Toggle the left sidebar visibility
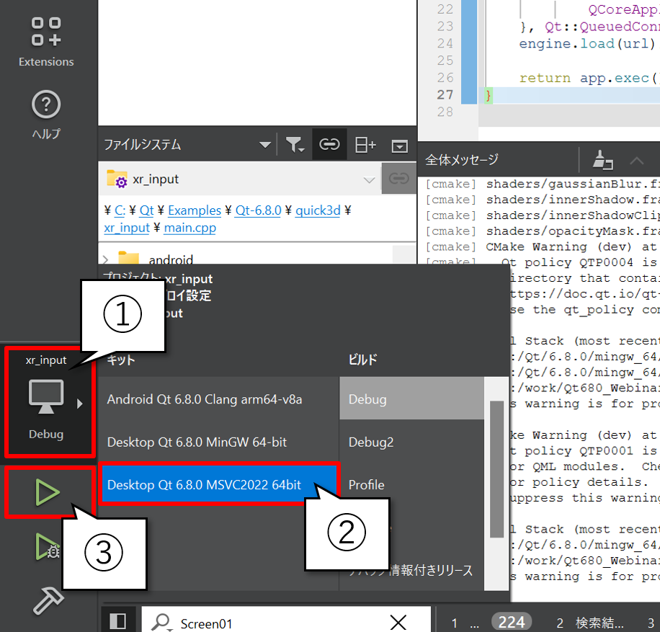The image size is (660, 632). 117,620
